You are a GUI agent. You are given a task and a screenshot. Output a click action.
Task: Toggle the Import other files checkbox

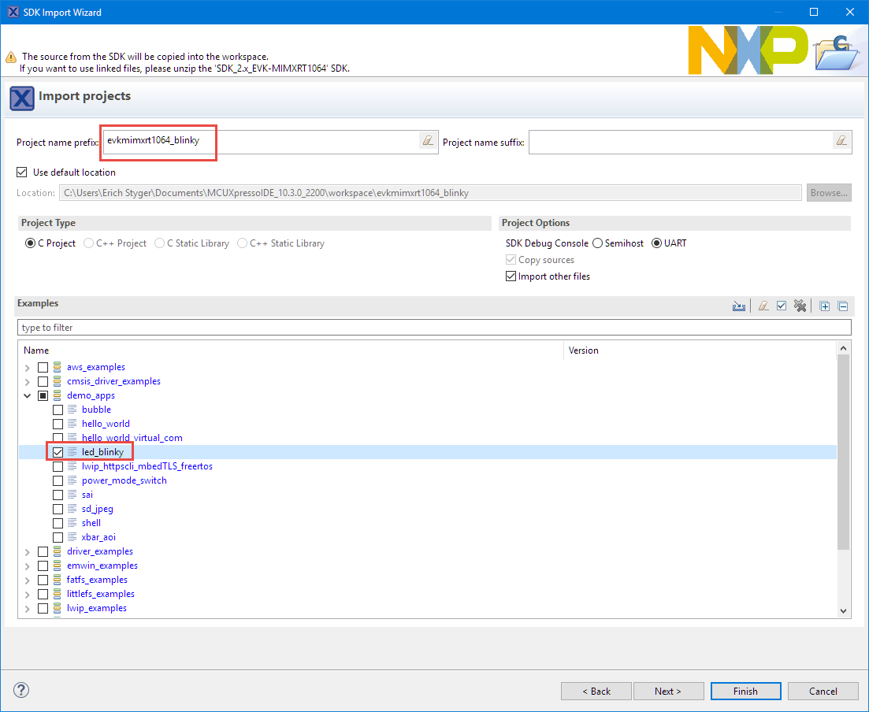pyautogui.click(x=511, y=276)
